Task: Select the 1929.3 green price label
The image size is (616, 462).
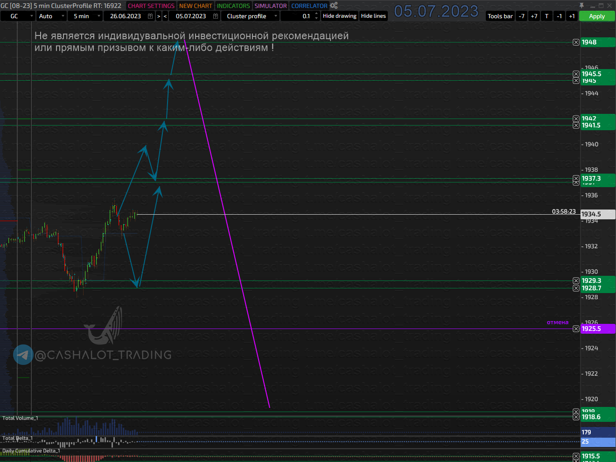Action: coord(598,281)
